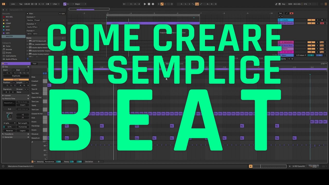Screen dimensions: 329x185
Task: Expand the elysia karacter master entry
Action: [28, 51]
